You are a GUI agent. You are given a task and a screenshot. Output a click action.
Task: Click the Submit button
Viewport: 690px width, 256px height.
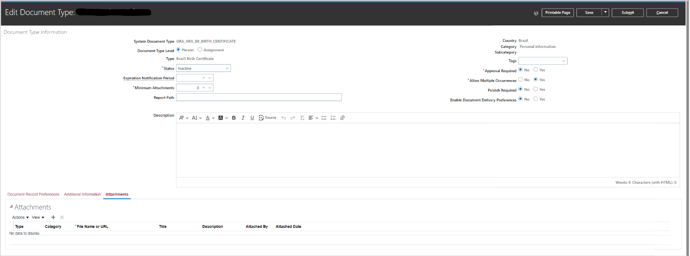pos(628,13)
